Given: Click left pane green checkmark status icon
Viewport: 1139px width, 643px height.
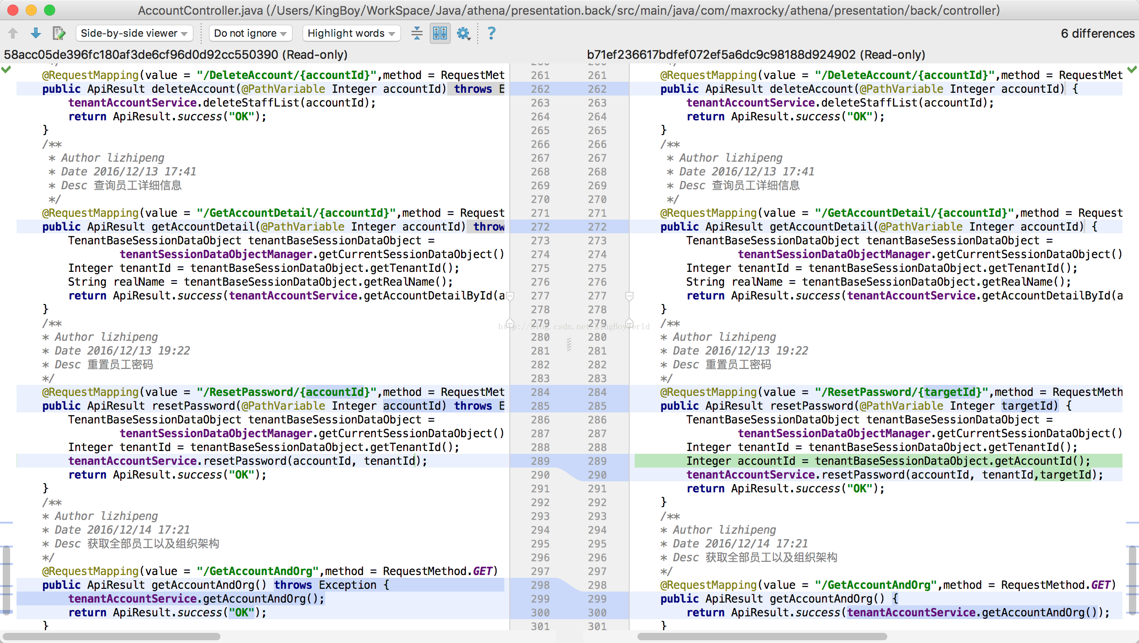Looking at the screenshot, I should pos(6,70).
